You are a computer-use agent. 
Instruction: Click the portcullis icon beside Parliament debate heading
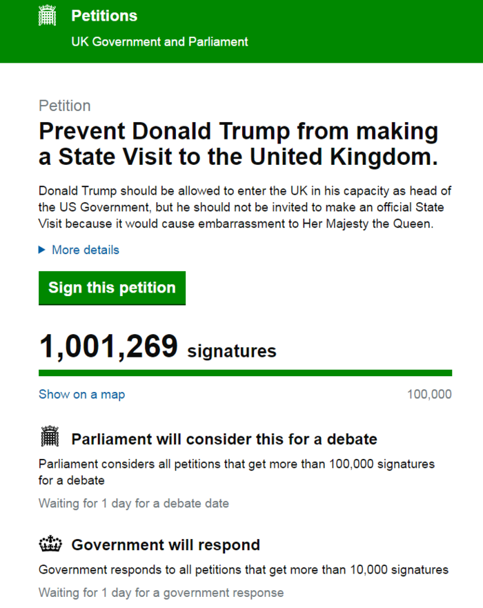pos(50,438)
